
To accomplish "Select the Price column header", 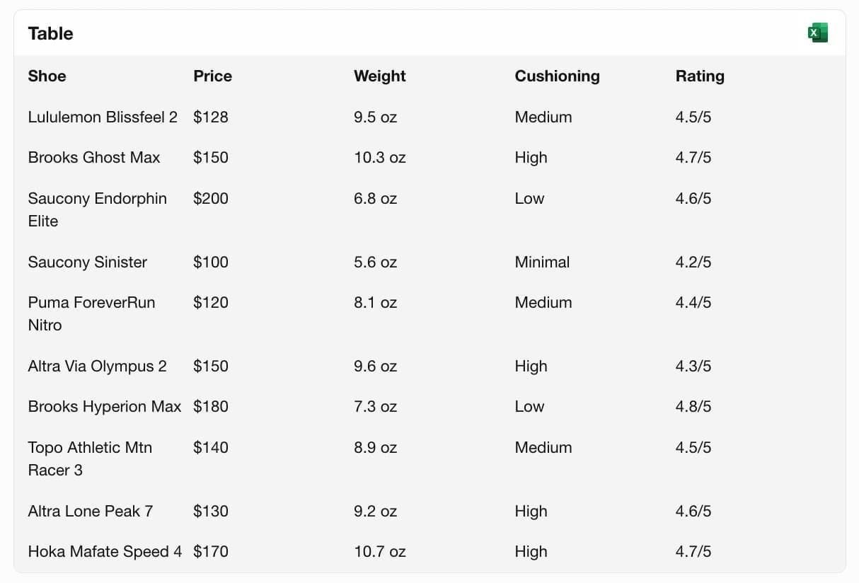I will point(212,76).
